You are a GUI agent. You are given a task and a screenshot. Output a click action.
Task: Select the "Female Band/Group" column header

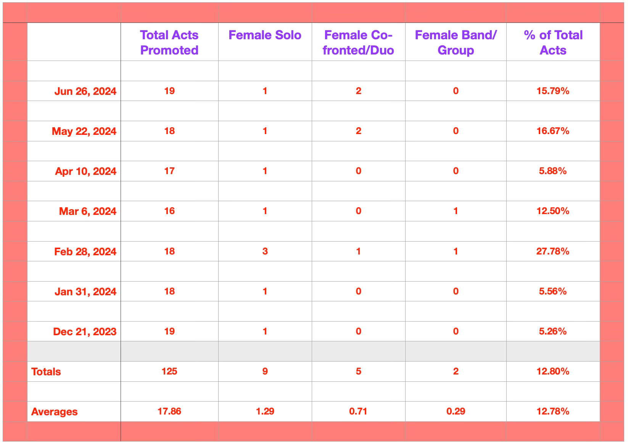456,42
